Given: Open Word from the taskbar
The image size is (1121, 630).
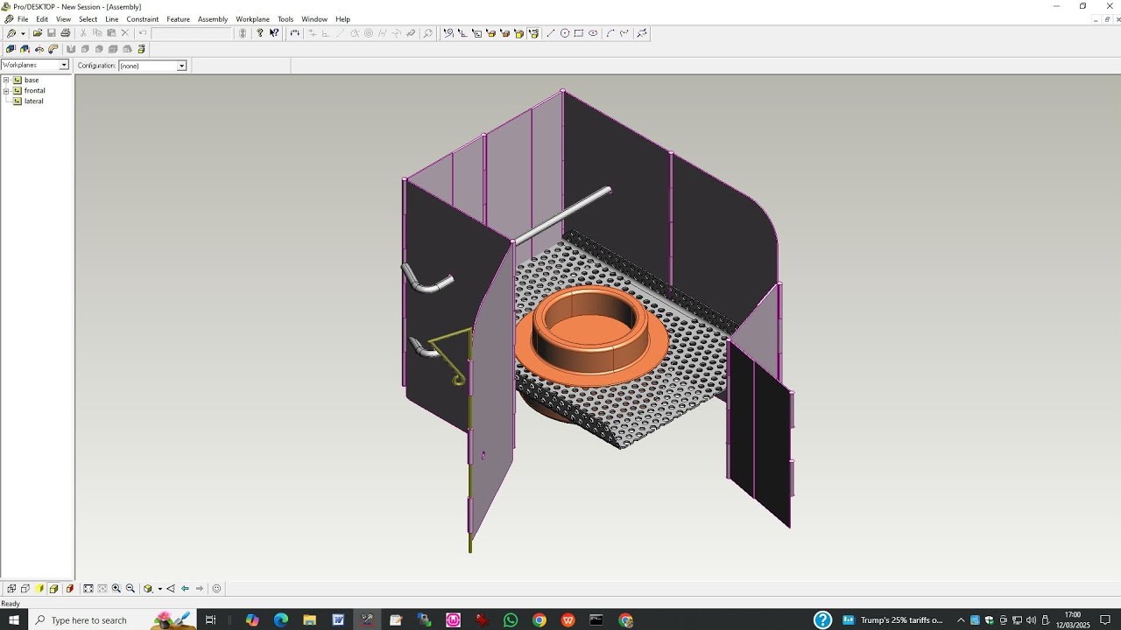Looking at the screenshot, I should pyautogui.click(x=338, y=619).
